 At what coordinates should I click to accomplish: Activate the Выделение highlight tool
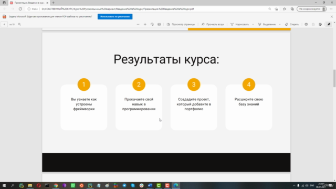coord(267,25)
